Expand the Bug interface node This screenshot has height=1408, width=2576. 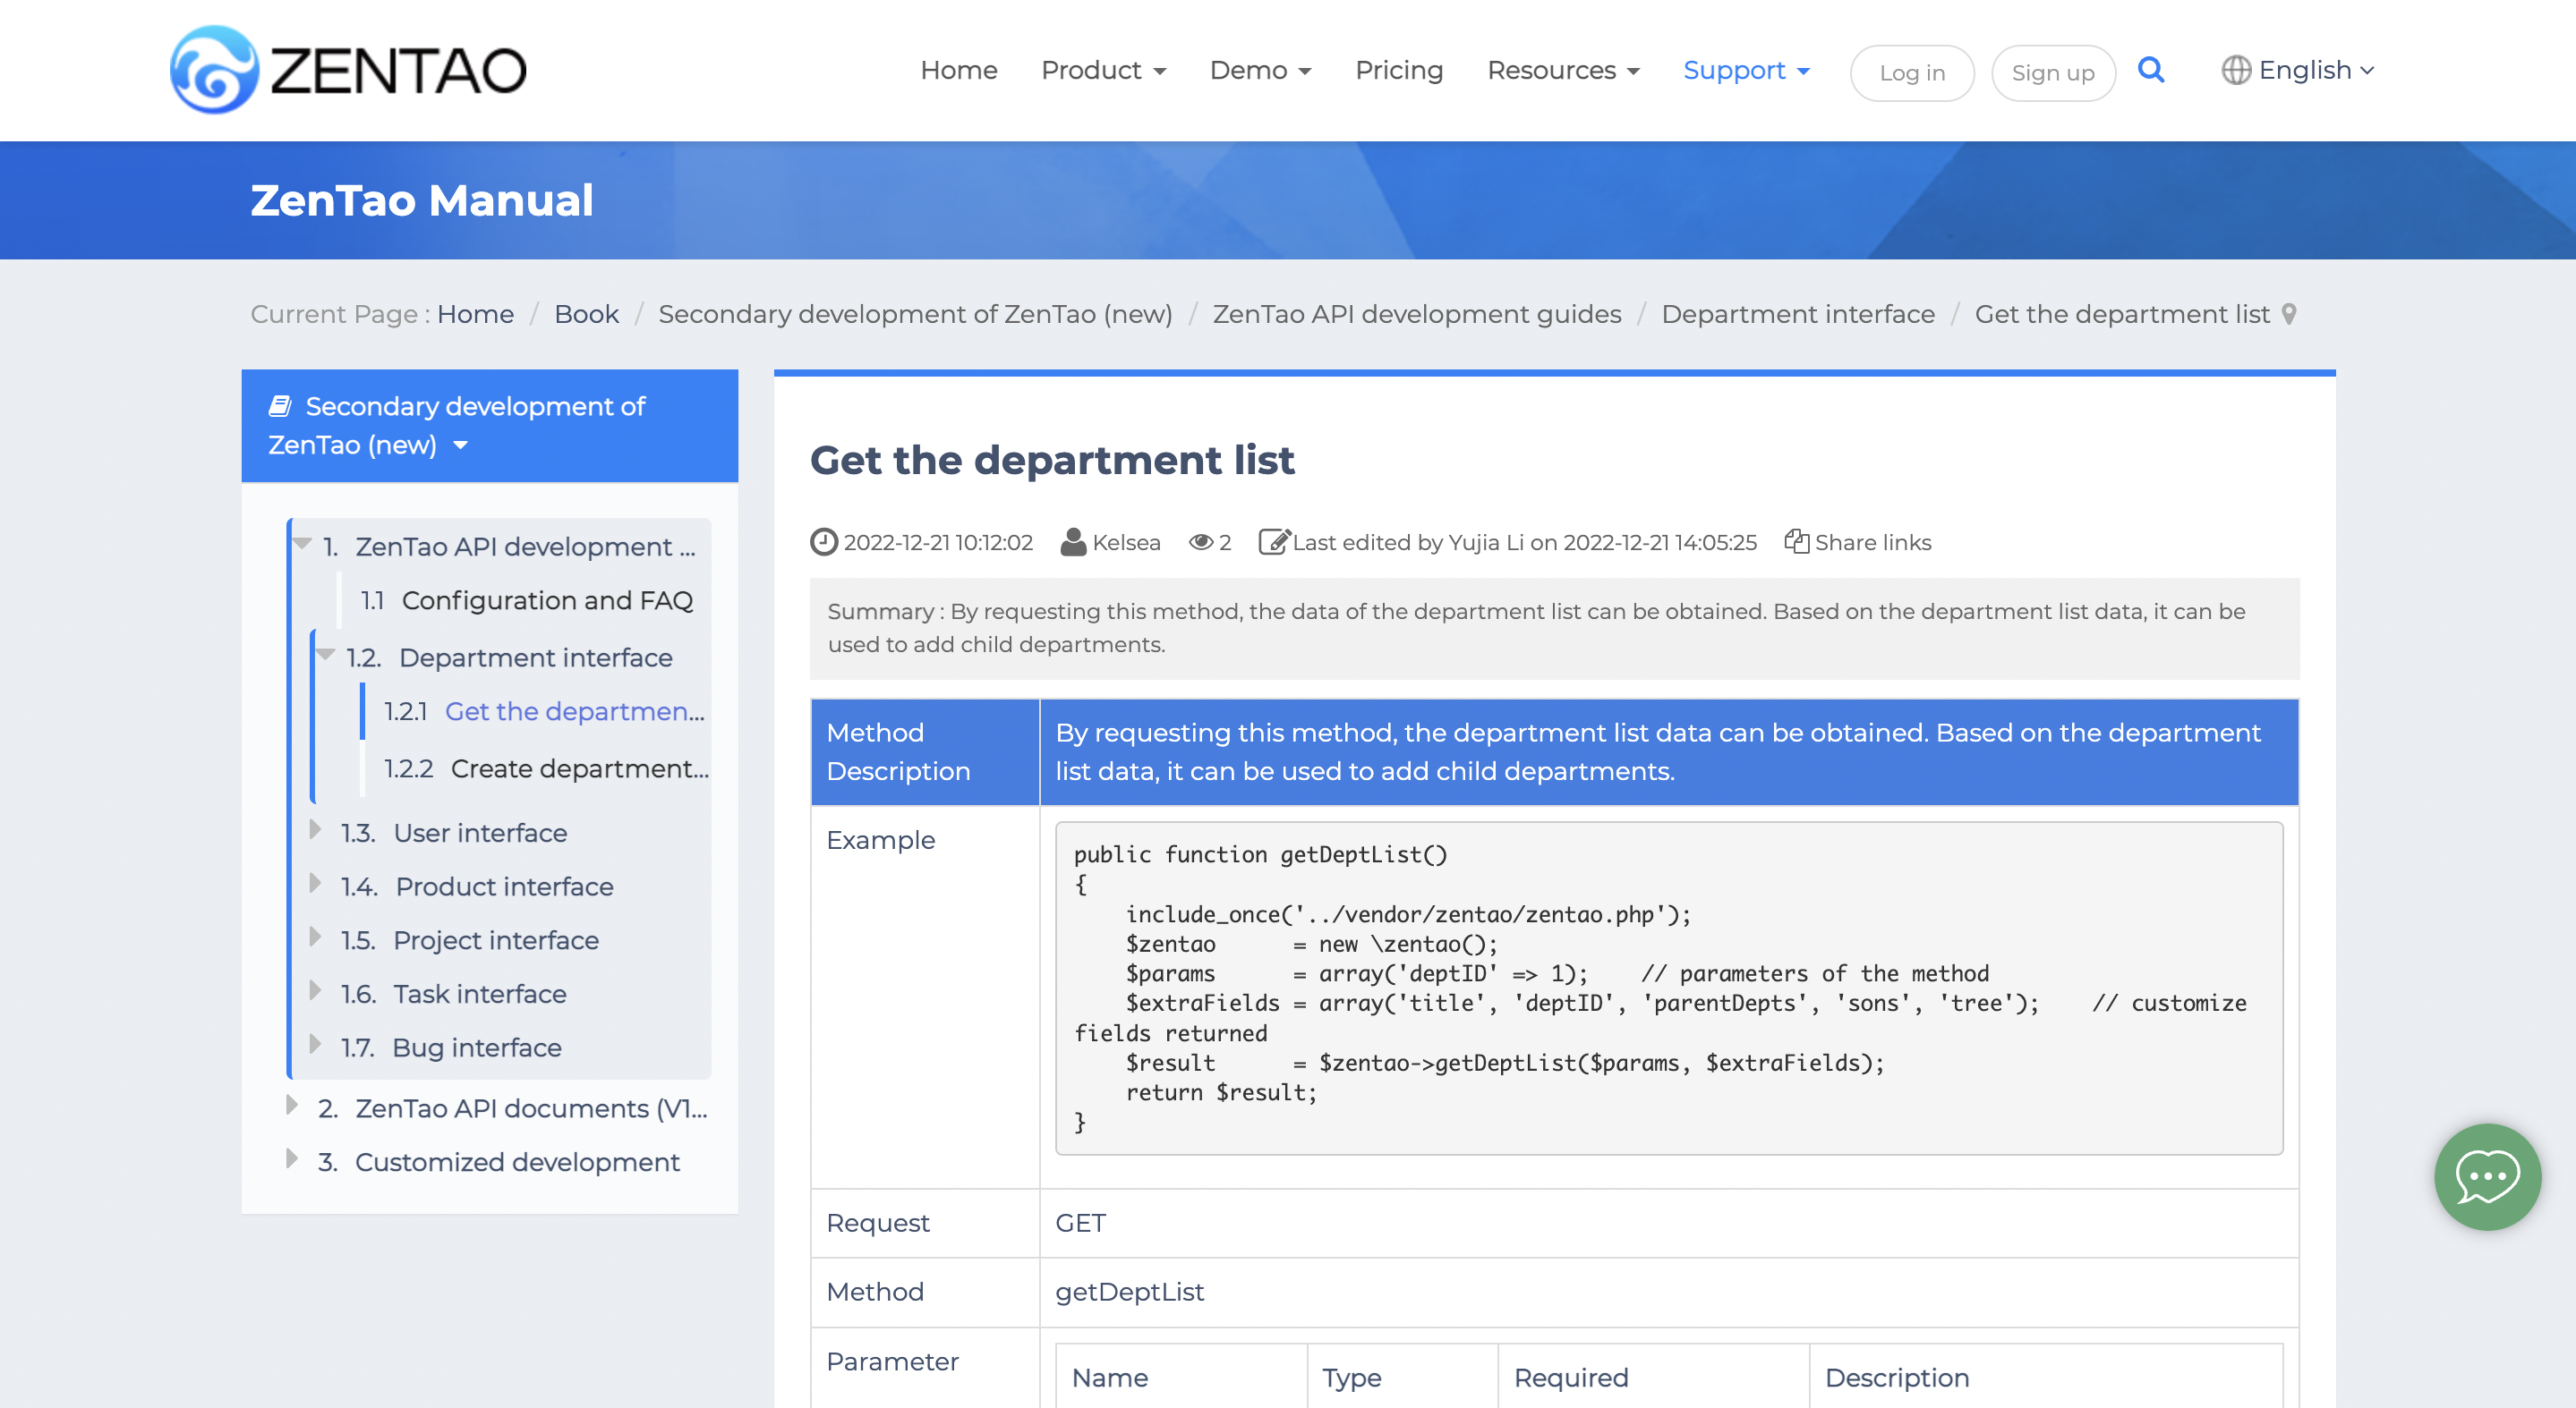(315, 1045)
